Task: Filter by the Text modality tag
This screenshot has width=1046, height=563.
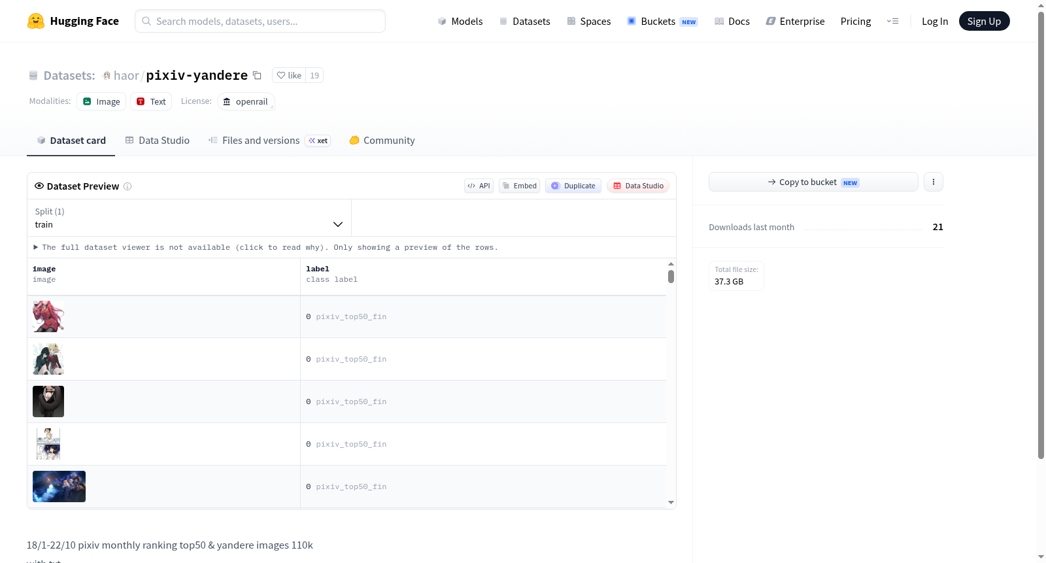Action: pos(151,101)
